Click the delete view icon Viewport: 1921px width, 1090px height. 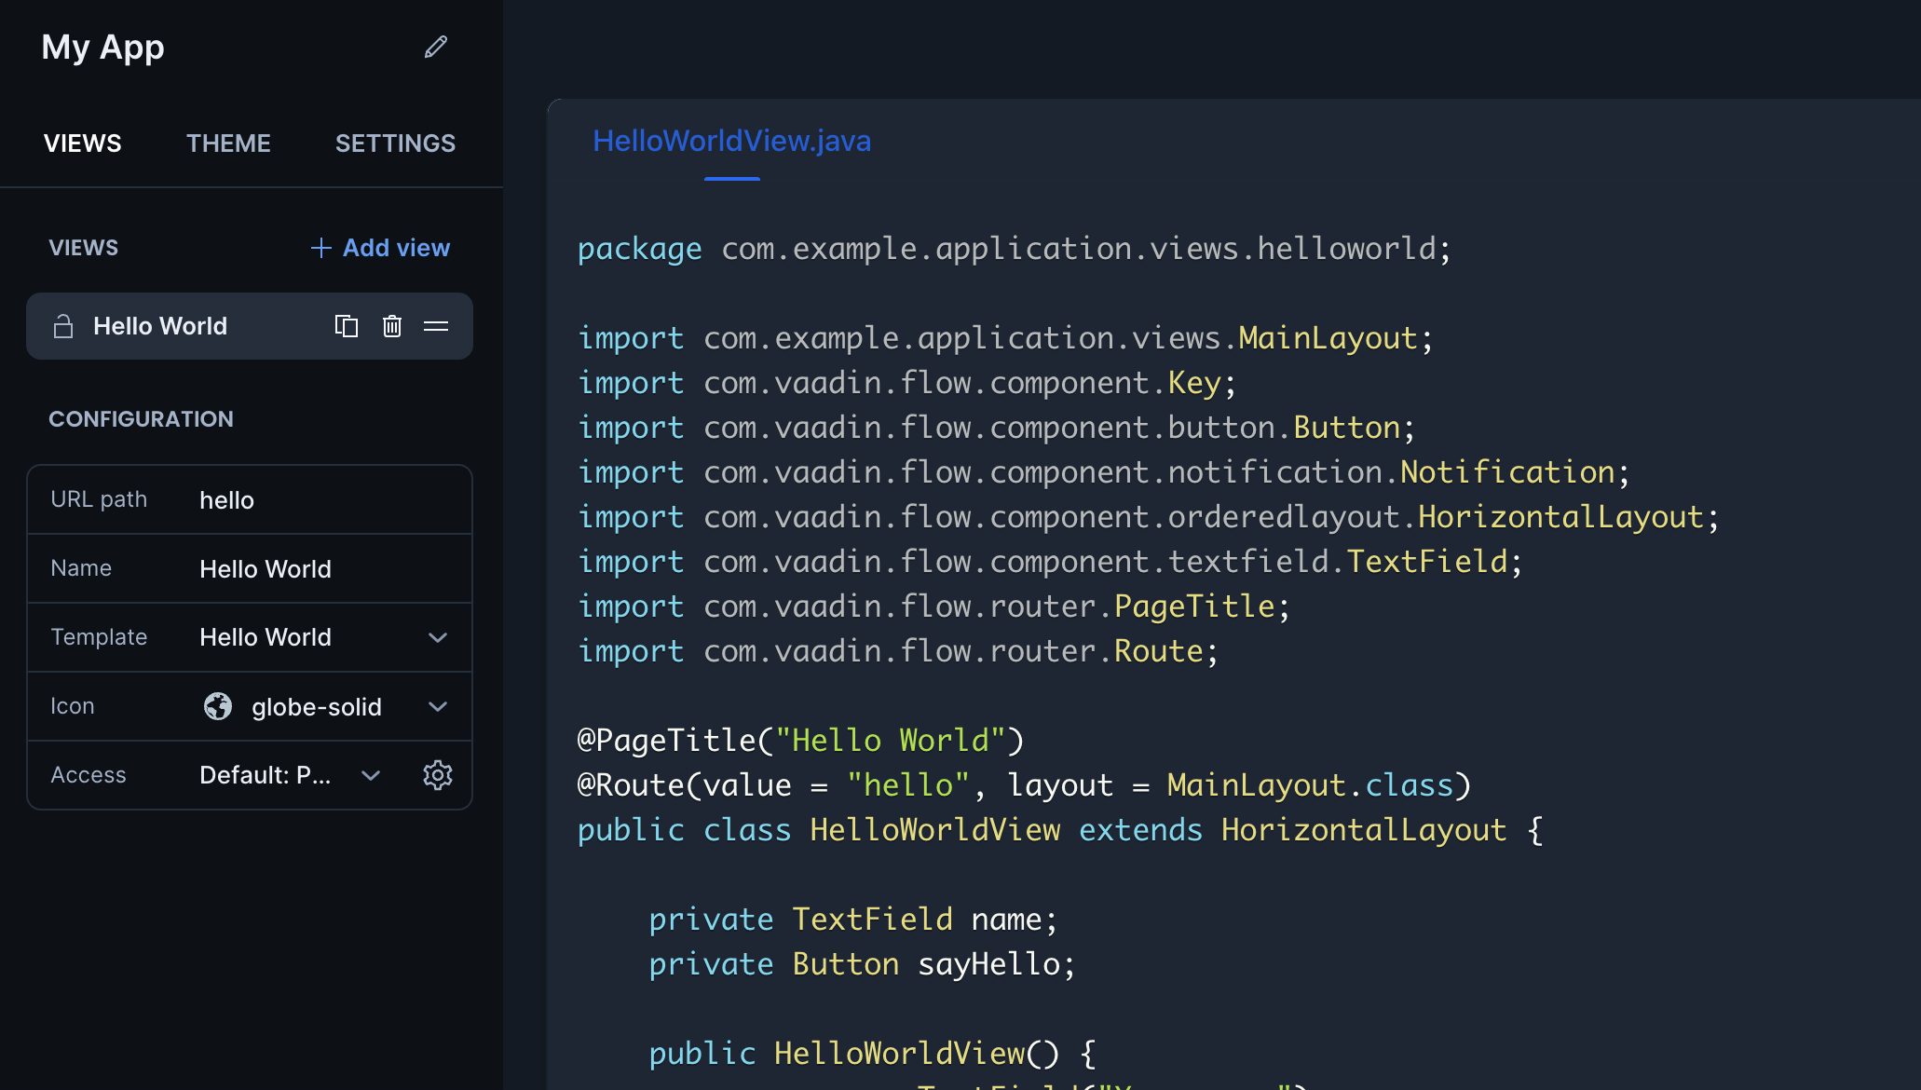[x=390, y=326]
